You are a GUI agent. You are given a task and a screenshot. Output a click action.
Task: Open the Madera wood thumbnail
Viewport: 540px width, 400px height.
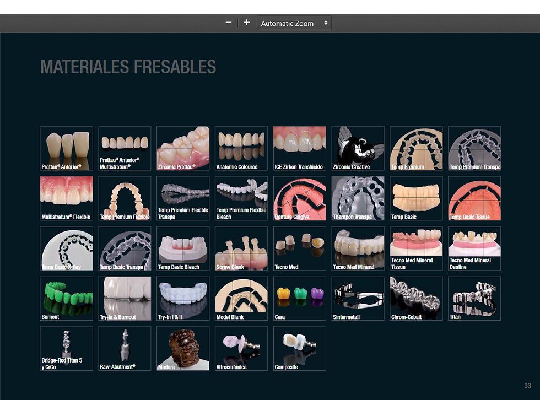183,349
